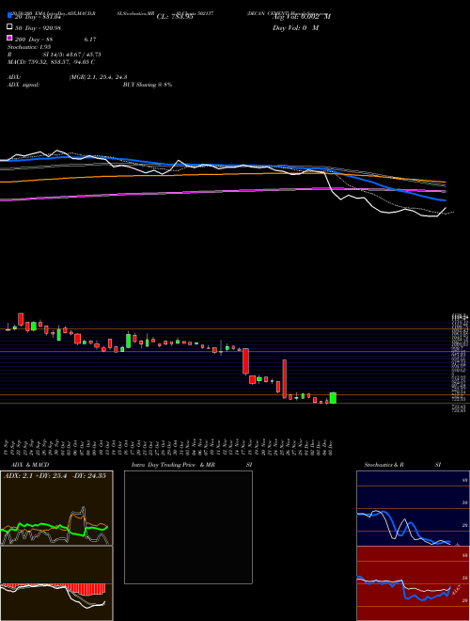Open the MACD histogram panel
Image resolution: width=470 pixels, height=621 pixels.
coord(56,583)
